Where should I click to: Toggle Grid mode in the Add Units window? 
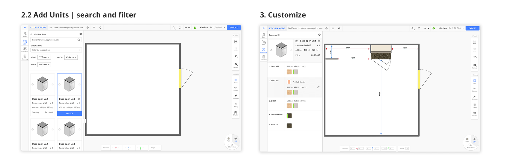pyautogui.click(x=236, y=81)
